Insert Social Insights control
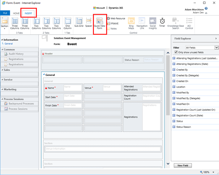This screenshot has width=219, height=175. [x=153, y=23]
